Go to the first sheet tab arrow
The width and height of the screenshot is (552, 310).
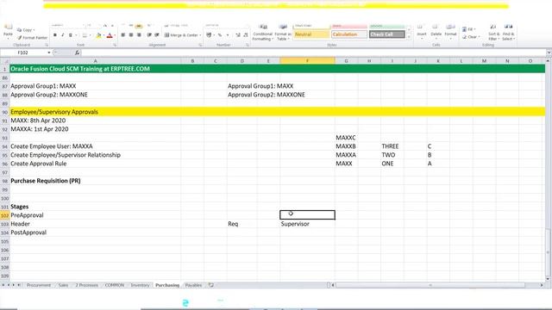3,285
